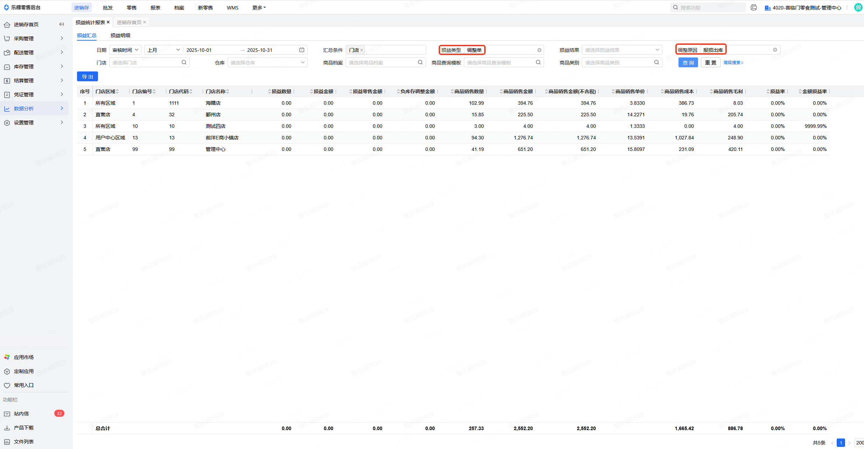Click search icon in 商品档案 field
Image resolution: width=864 pixels, height=449 pixels.
[420, 62]
